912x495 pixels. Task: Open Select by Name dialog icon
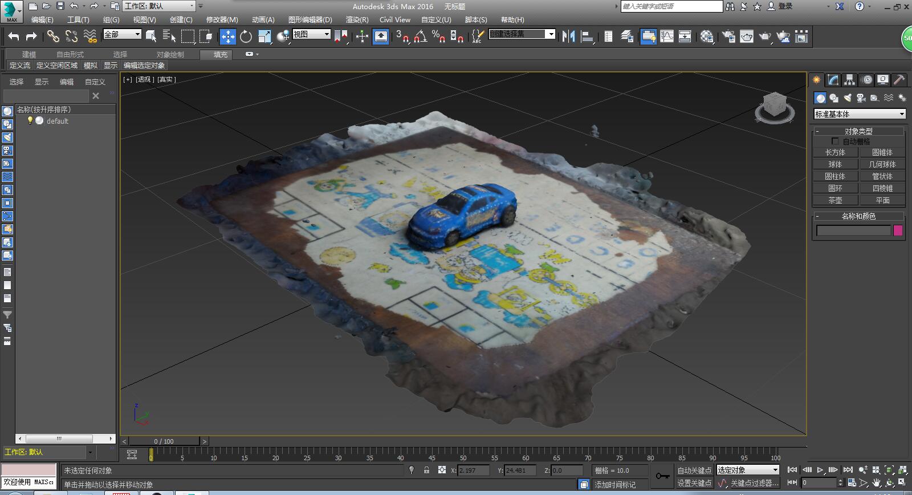point(169,36)
